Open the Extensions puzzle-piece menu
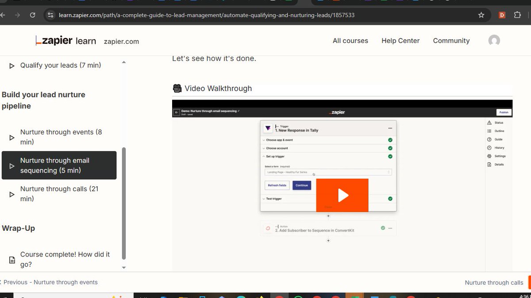531x298 pixels. (x=517, y=15)
